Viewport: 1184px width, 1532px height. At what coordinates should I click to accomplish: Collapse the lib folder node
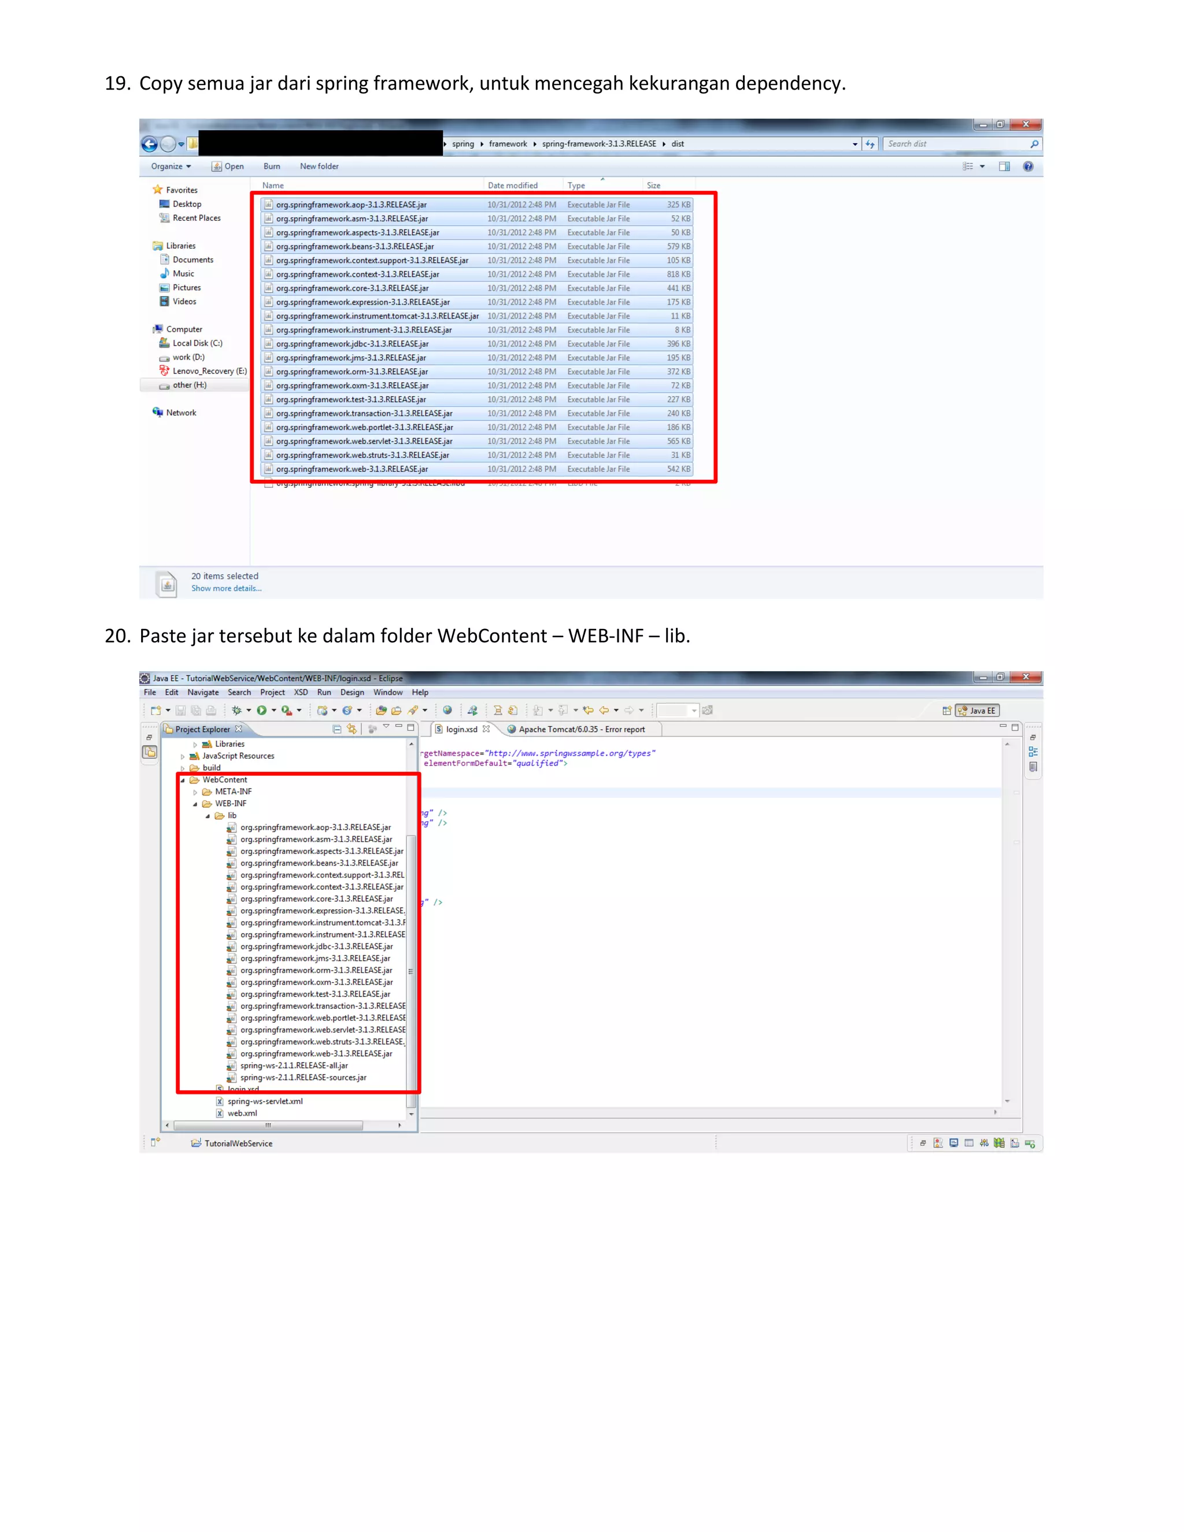[x=208, y=816]
